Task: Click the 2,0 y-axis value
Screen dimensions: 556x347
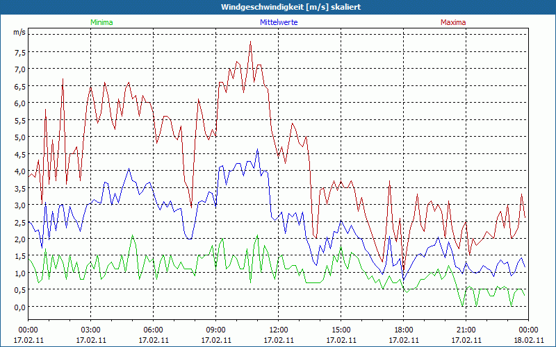Action: tap(20, 239)
